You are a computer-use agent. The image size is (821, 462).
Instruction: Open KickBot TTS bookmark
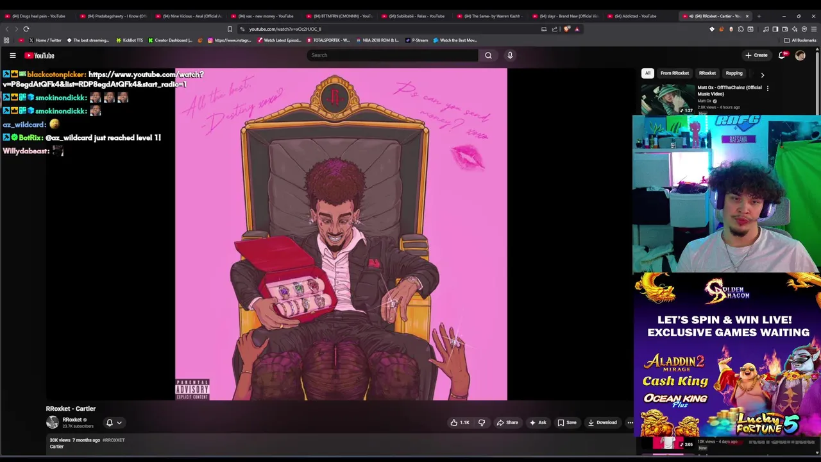click(x=130, y=40)
